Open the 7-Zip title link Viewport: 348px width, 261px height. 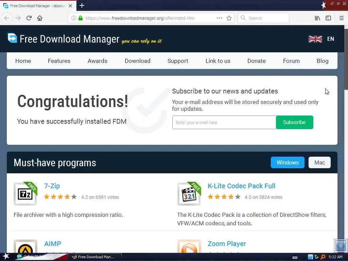(x=52, y=186)
